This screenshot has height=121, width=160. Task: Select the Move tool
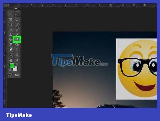[x=17, y=15]
